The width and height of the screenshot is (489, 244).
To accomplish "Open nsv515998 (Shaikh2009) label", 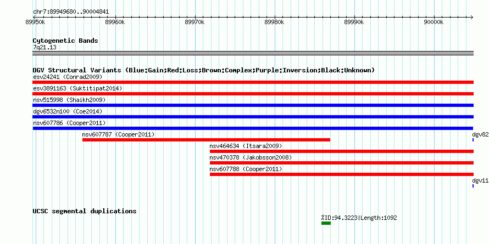I will [x=69, y=100].
